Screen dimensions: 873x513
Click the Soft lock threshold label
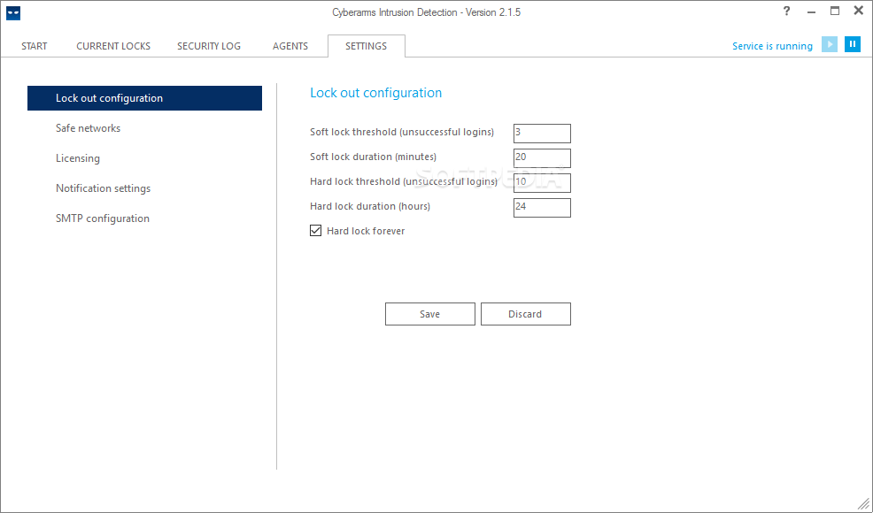coord(402,132)
